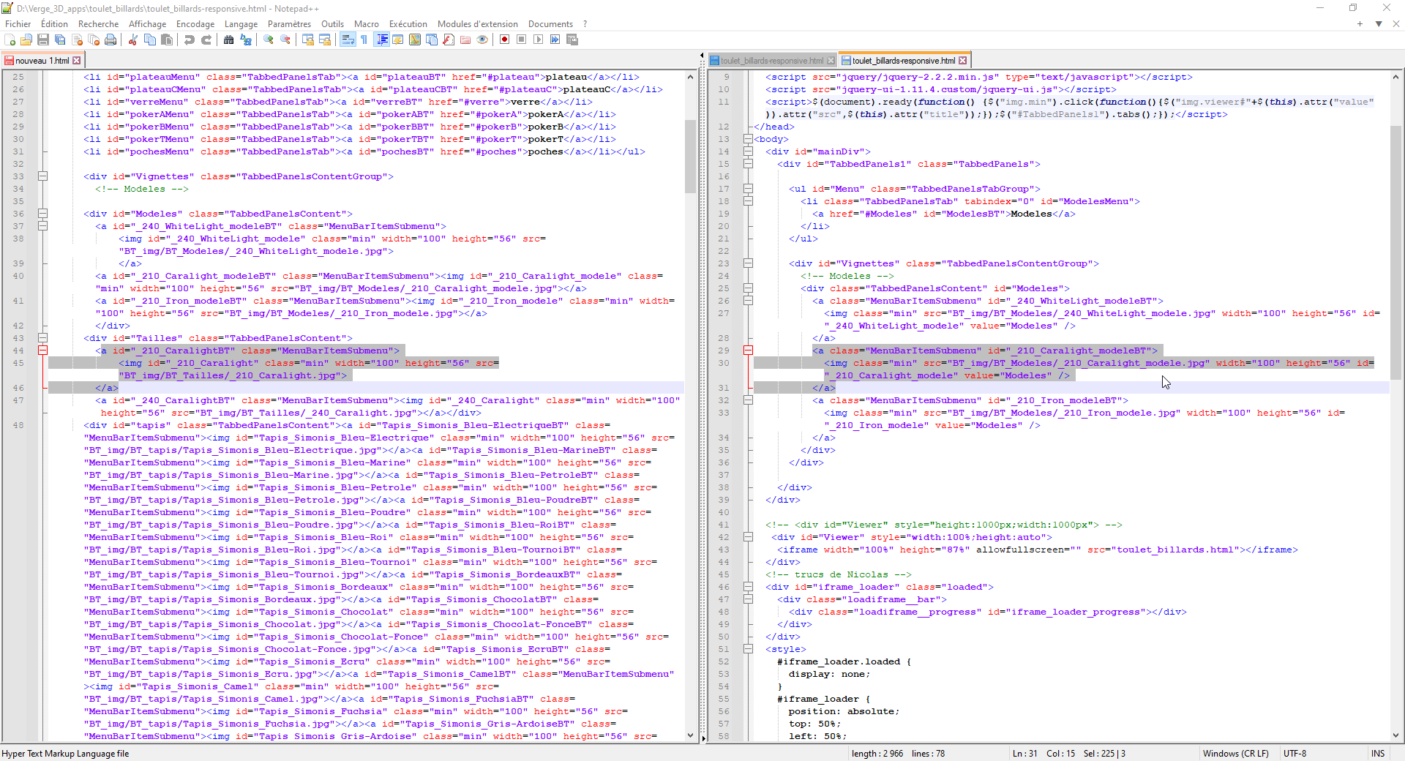Toggle synchronized vertical scrolling

click(x=308, y=40)
